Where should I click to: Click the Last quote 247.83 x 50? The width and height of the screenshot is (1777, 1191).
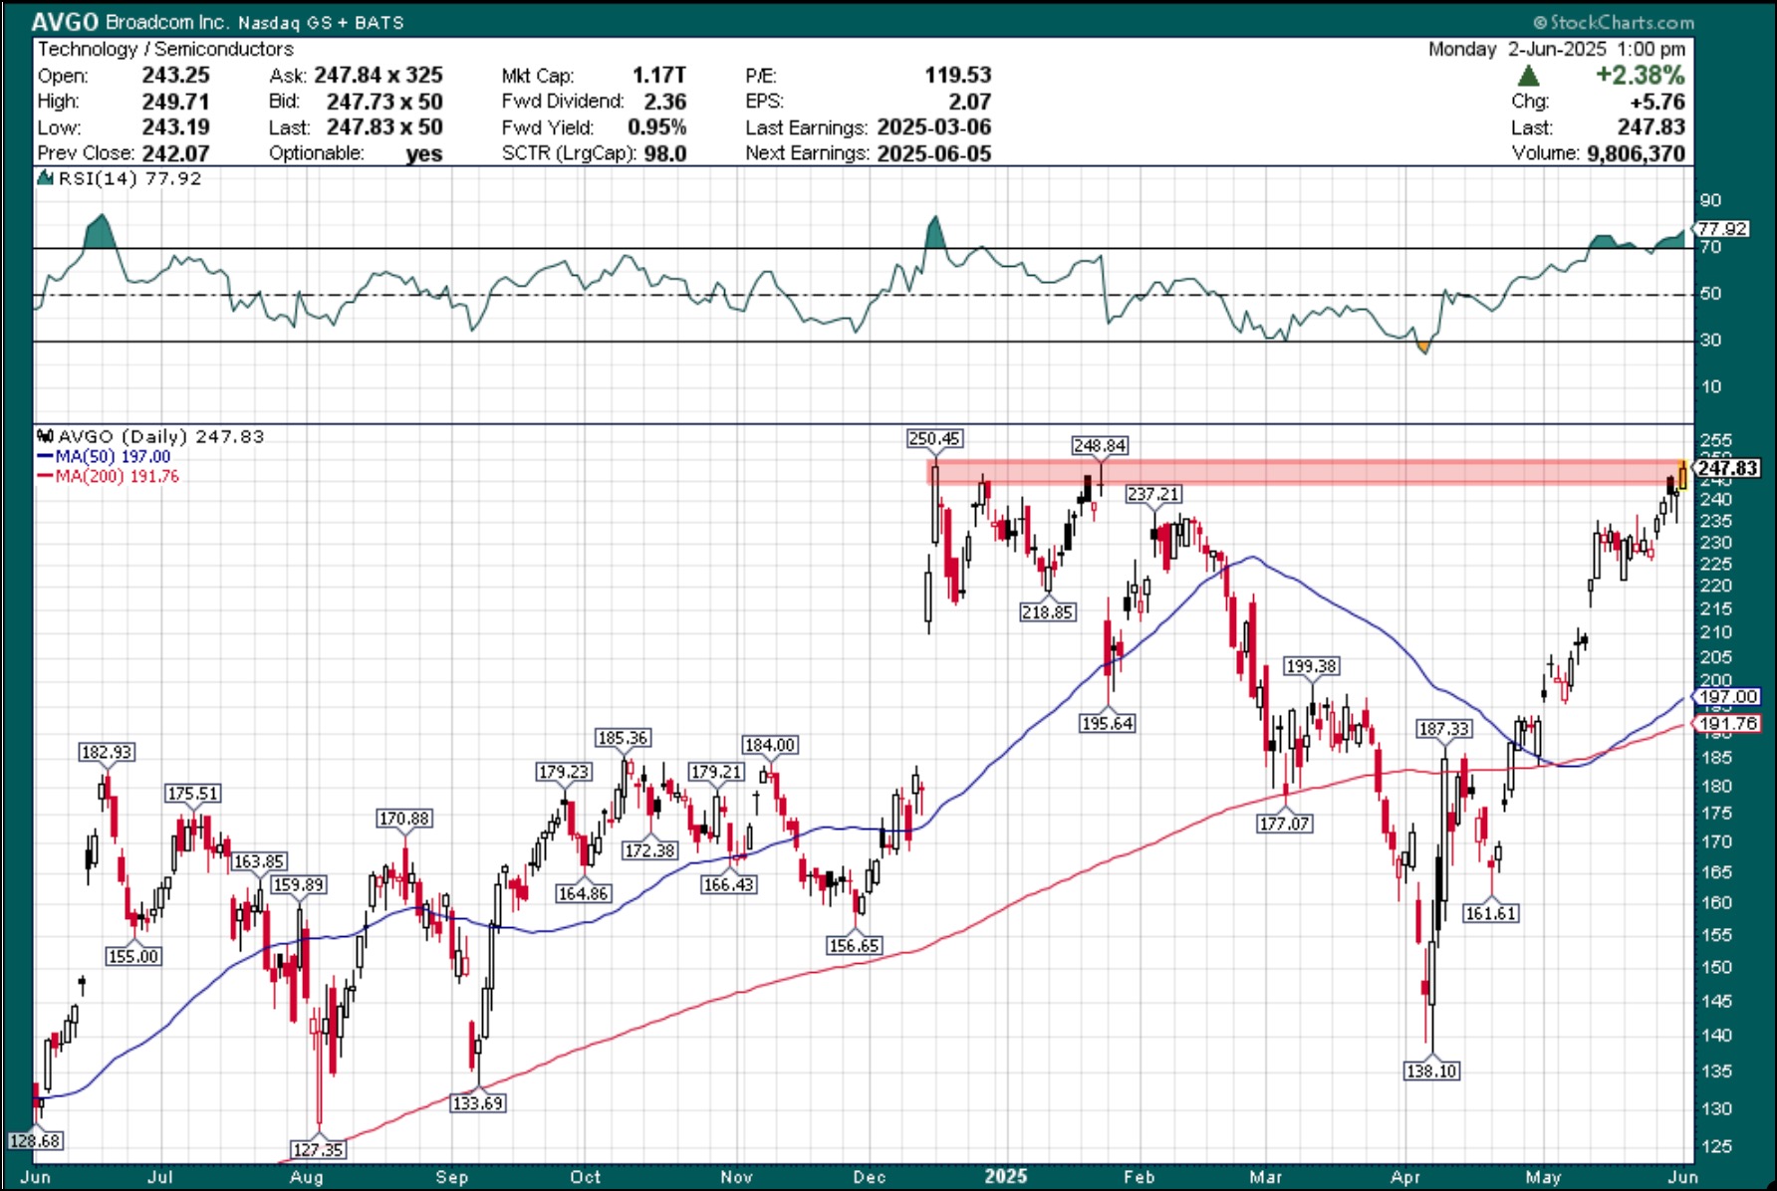(384, 126)
